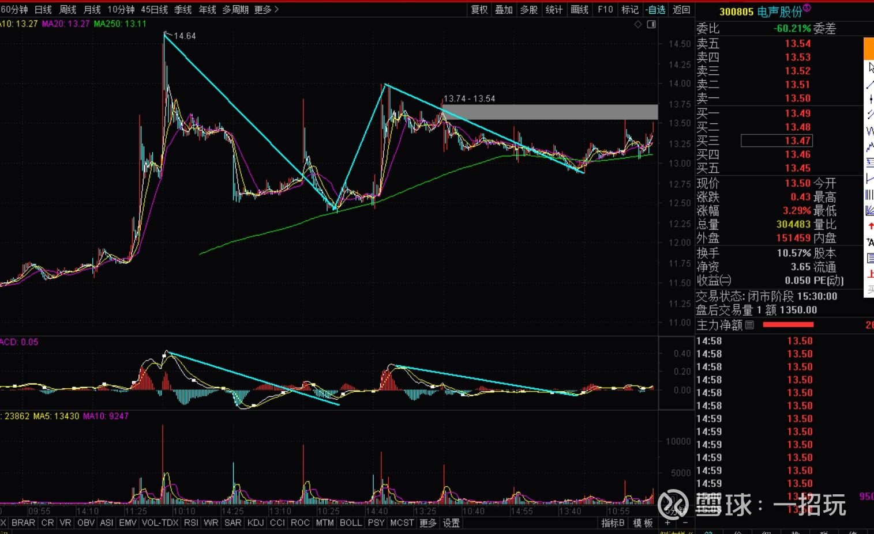
Task: Open the 多周期 multi-period view
Action: 236,9
